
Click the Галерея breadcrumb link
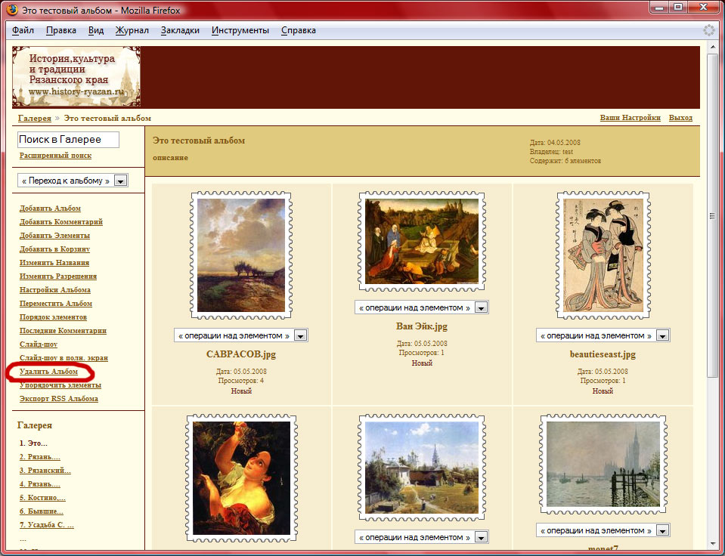click(35, 119)
